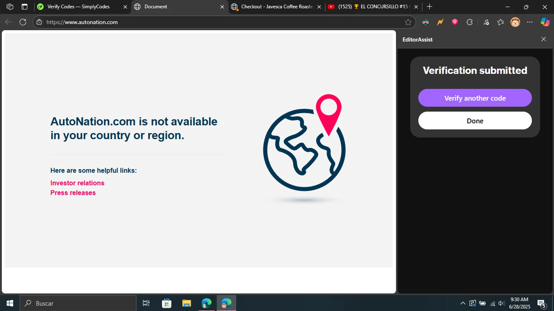Click the AutoNation.com not available heading
This screenshot has height=311, width=554.
[134, 128]
